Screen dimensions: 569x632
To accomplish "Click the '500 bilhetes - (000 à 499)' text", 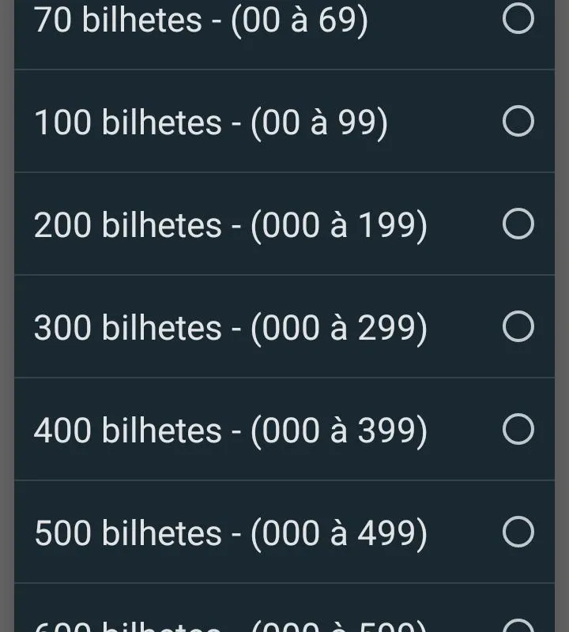I will tap(230, 534).
